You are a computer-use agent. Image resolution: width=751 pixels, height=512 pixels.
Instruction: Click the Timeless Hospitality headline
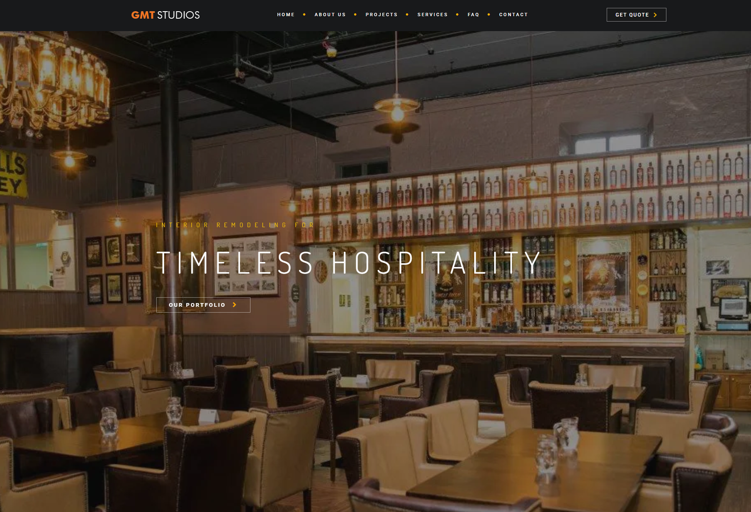click(349, 263)
